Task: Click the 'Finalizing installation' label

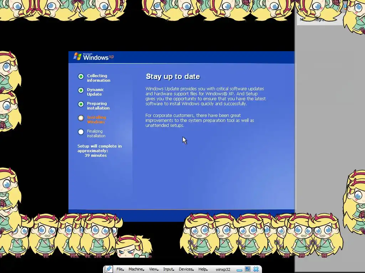Action: click(96, 134)
